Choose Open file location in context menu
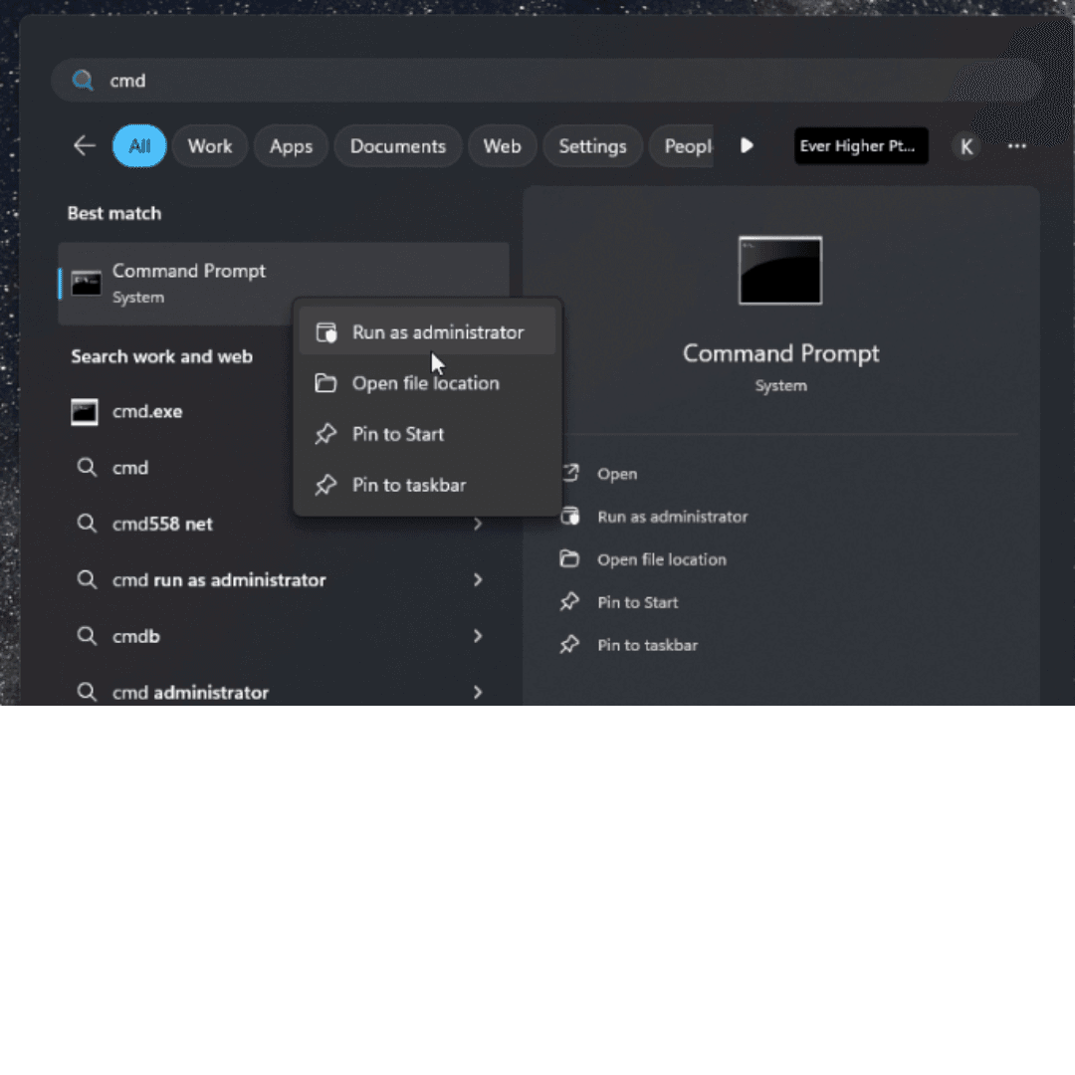 click(425, 383)
